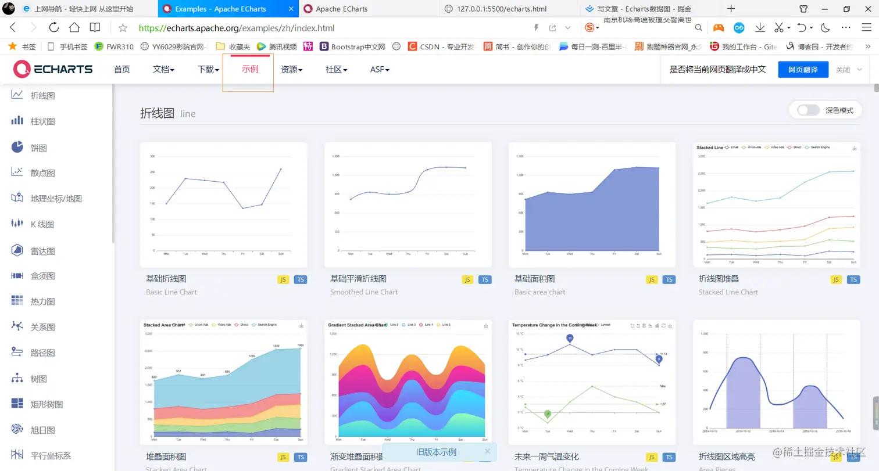
Task: Expand the 下载 navigation dropdown
Action: (x=208, y=69)
